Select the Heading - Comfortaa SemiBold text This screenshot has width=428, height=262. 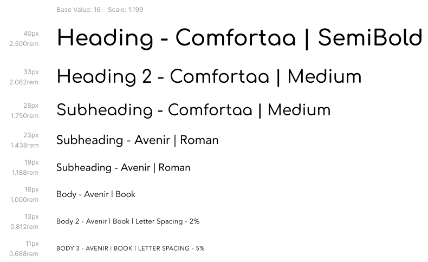click(239, 39)
